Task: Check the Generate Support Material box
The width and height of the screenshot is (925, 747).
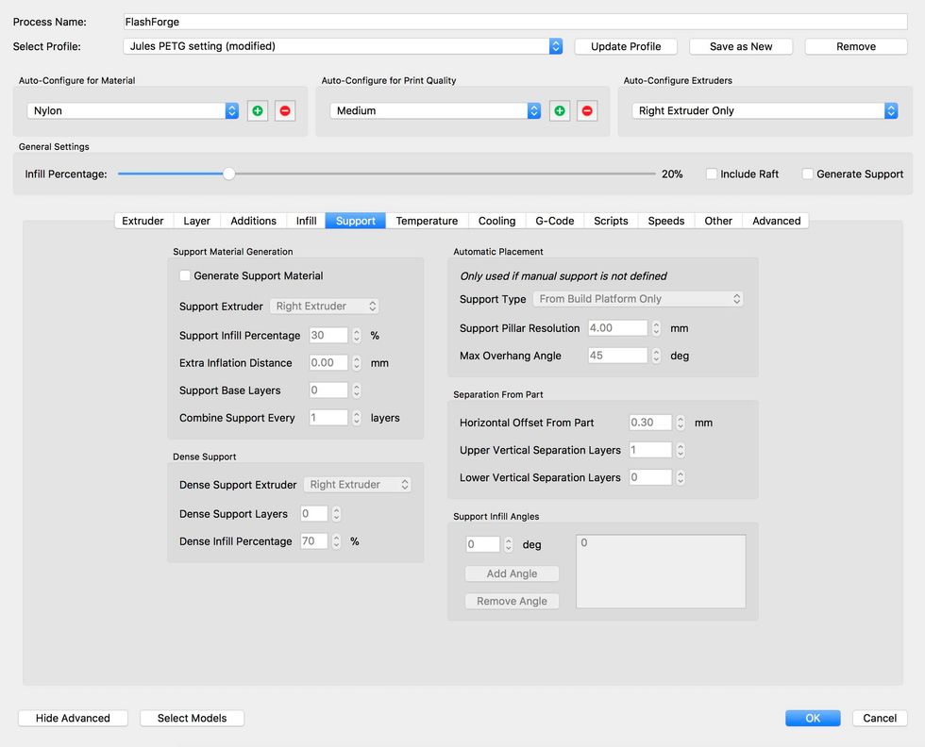Action: coord(185,276)
